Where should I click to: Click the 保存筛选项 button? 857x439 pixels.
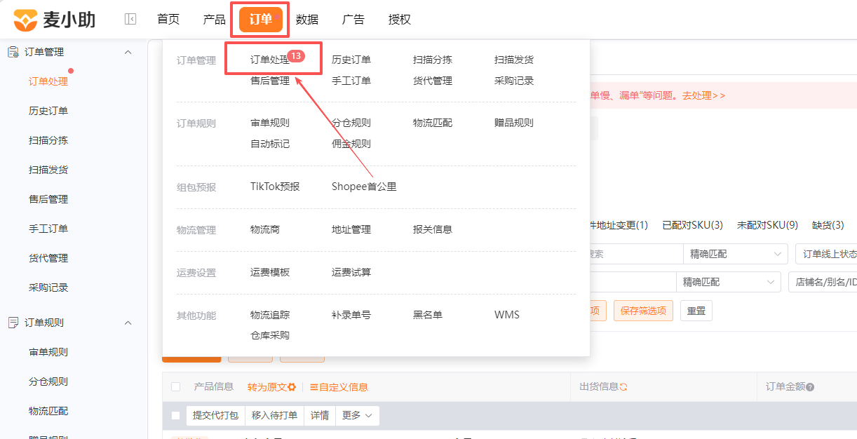[643, 311]
